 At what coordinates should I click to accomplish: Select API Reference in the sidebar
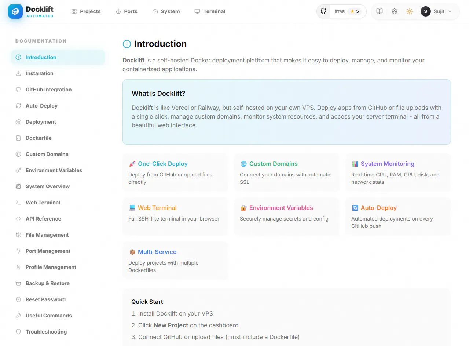coord(58,219)
